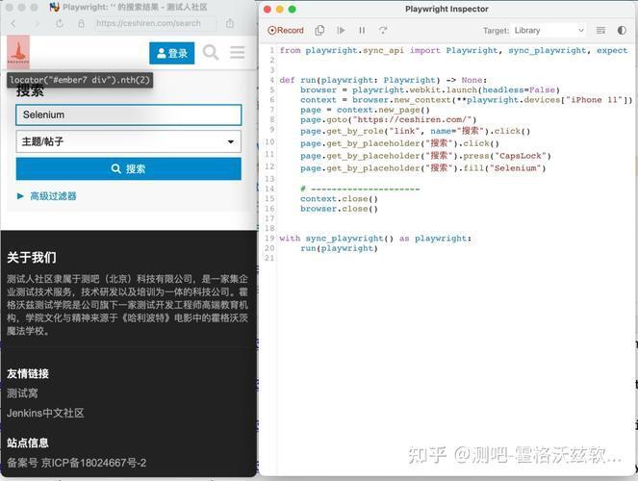Click the site logo in header

pos(18,52)
